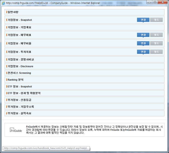This screenshot has width=169, height=153.
Task: Switch 재무제표 to 별도
Action: point(156,35)
